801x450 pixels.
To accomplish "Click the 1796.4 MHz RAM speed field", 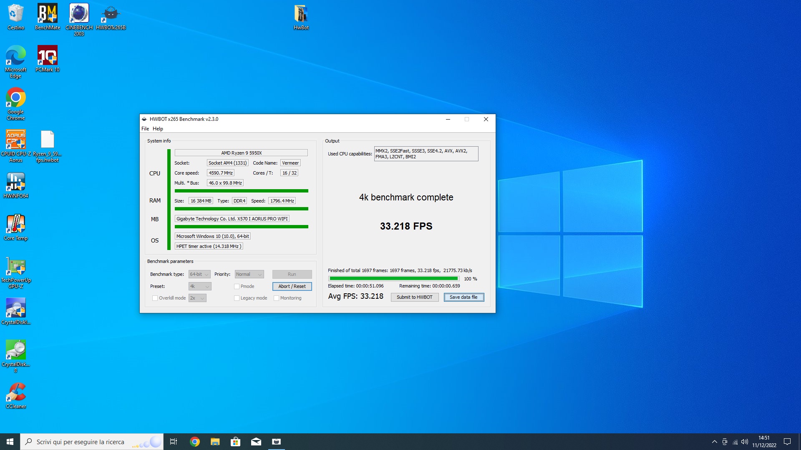I will click(282, 201).
